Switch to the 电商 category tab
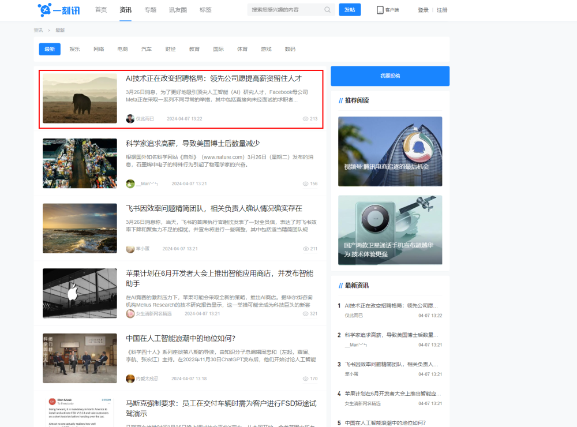This screenshot has width=577, height=427. tap(122, 49)
